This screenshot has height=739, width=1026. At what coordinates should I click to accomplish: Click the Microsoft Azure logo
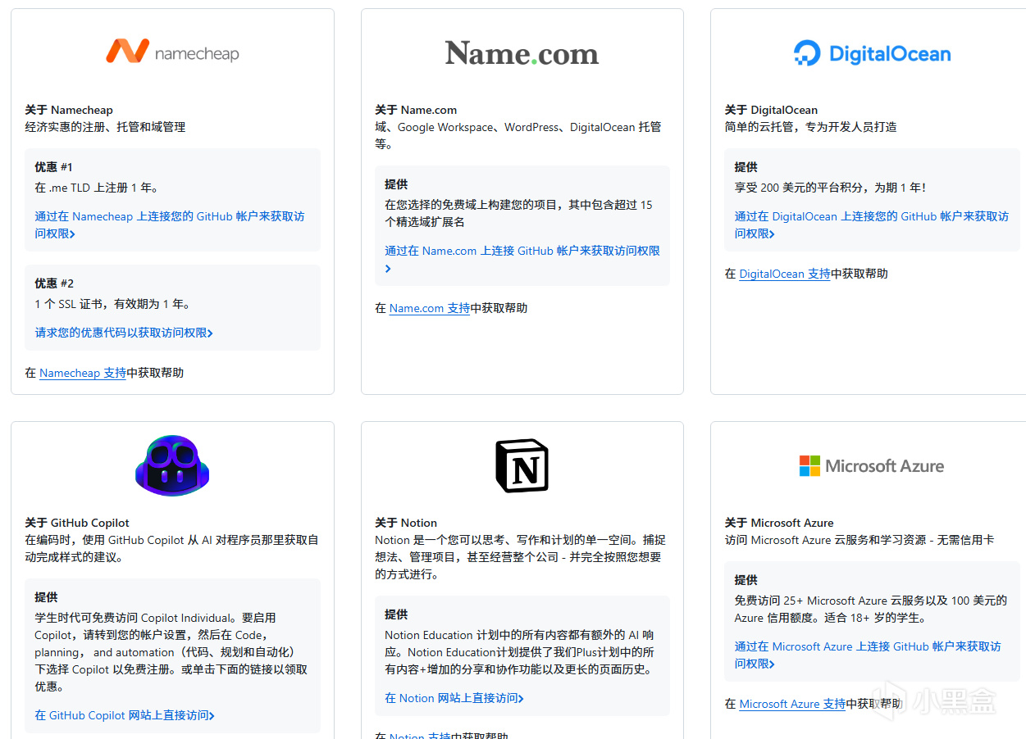click(872, 465)
